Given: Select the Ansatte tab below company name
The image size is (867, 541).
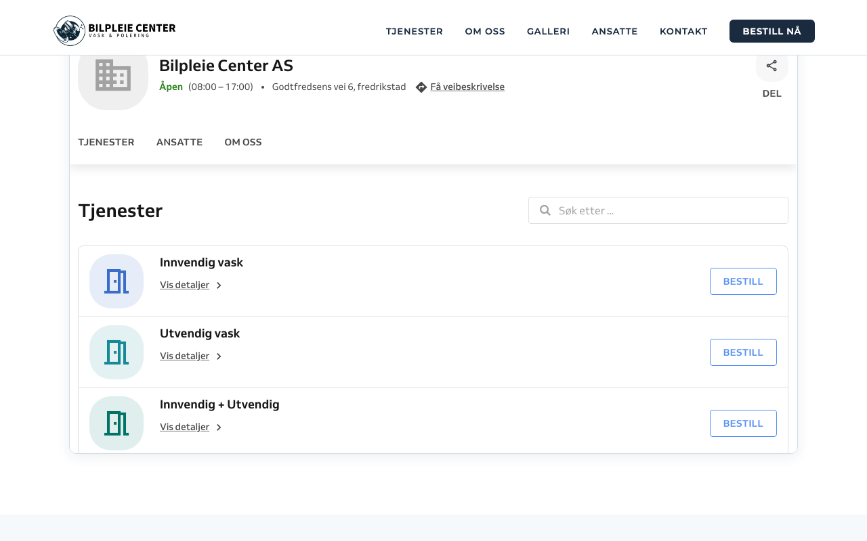Looking at the screenshot, I should pos(179,142).
